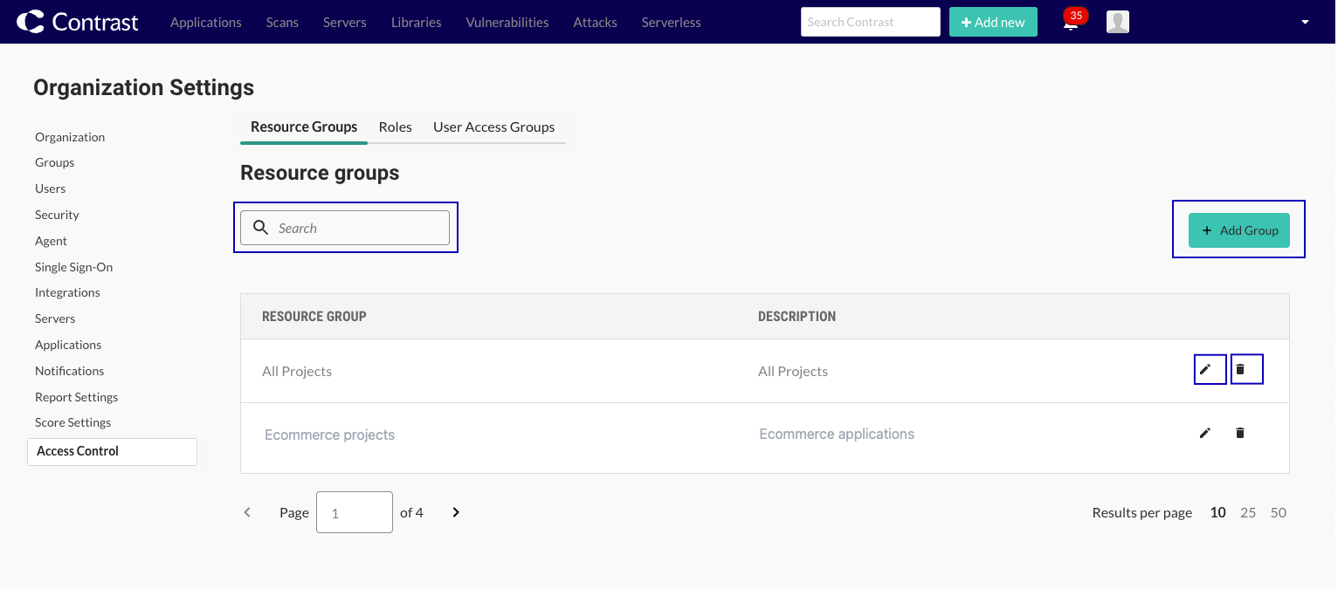Show 50 results per page
The width and height of the screenshot is (1338, 589).
pyautogui.click(x=1278, y=512)
